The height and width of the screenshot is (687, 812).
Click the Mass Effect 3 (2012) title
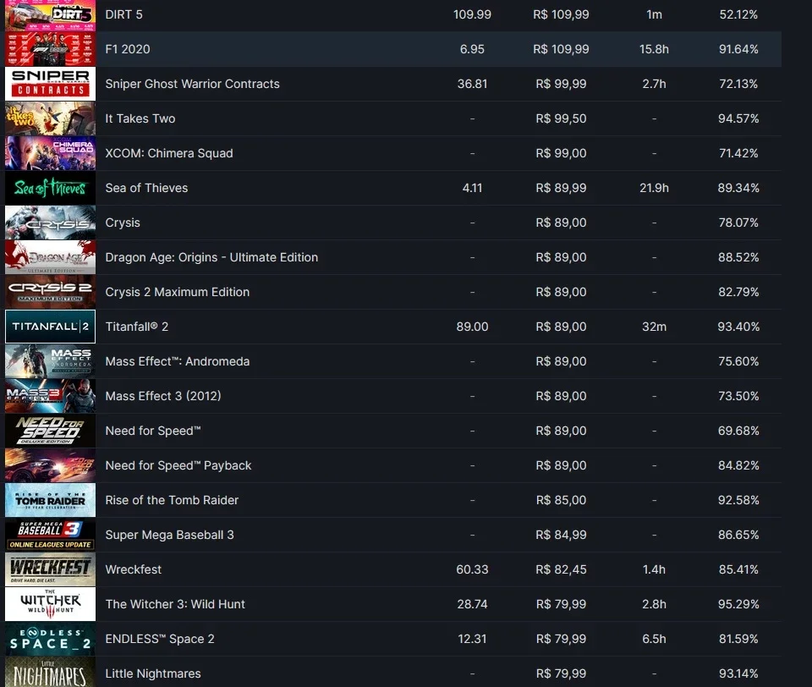(163, 396)
